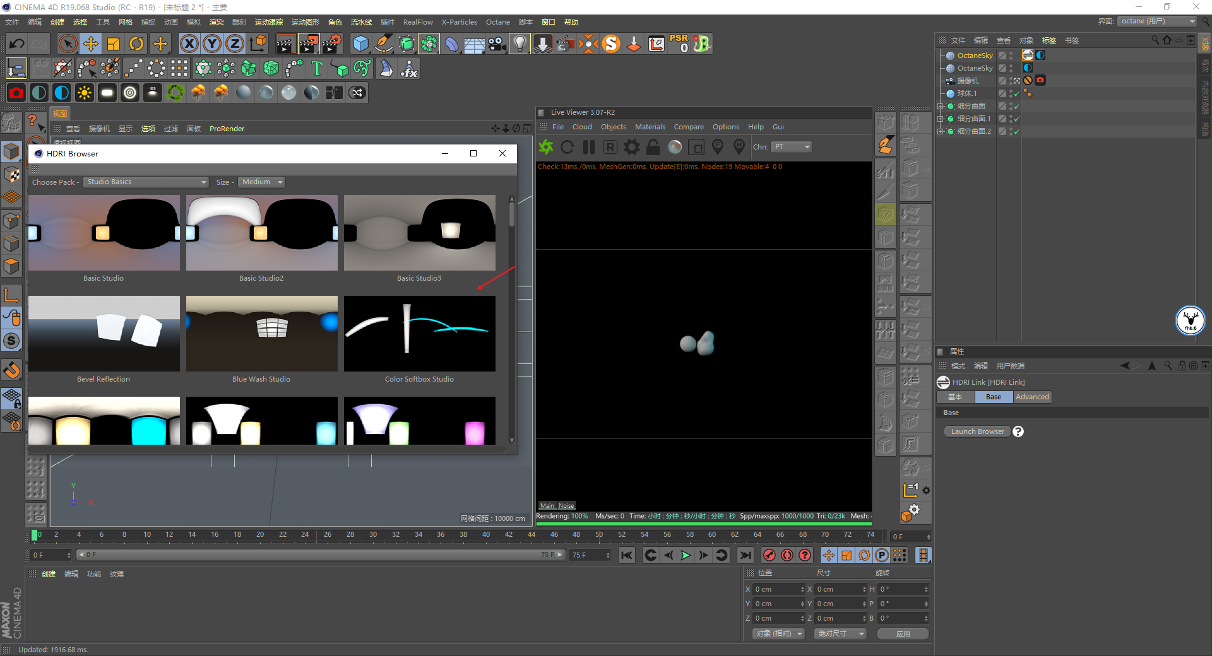The width and height of the screenshot is (1212, 656).
Task: Select the Rotate tool
Action: pyautogui.click(x=136, y=44)
